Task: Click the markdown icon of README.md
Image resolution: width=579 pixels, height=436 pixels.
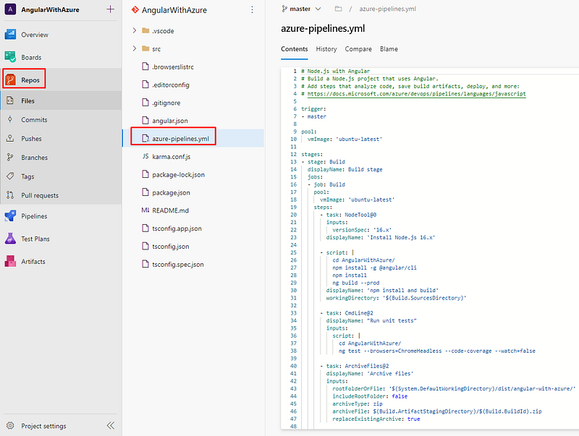Action: point(145,210)
